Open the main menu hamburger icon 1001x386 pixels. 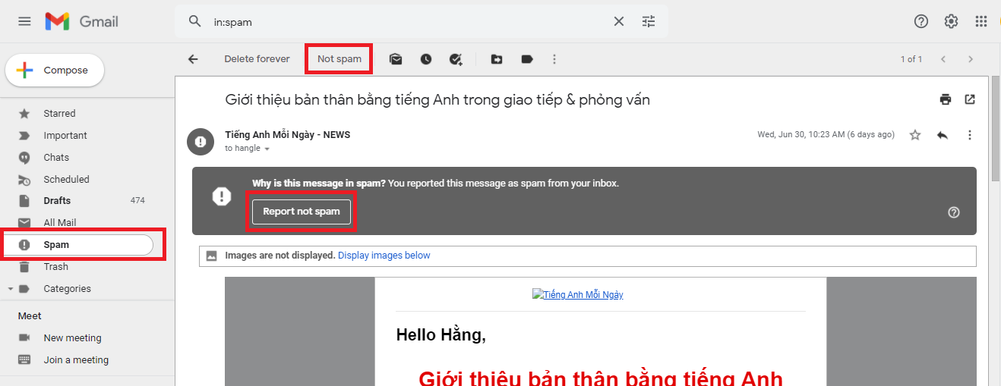coord(24,21)
